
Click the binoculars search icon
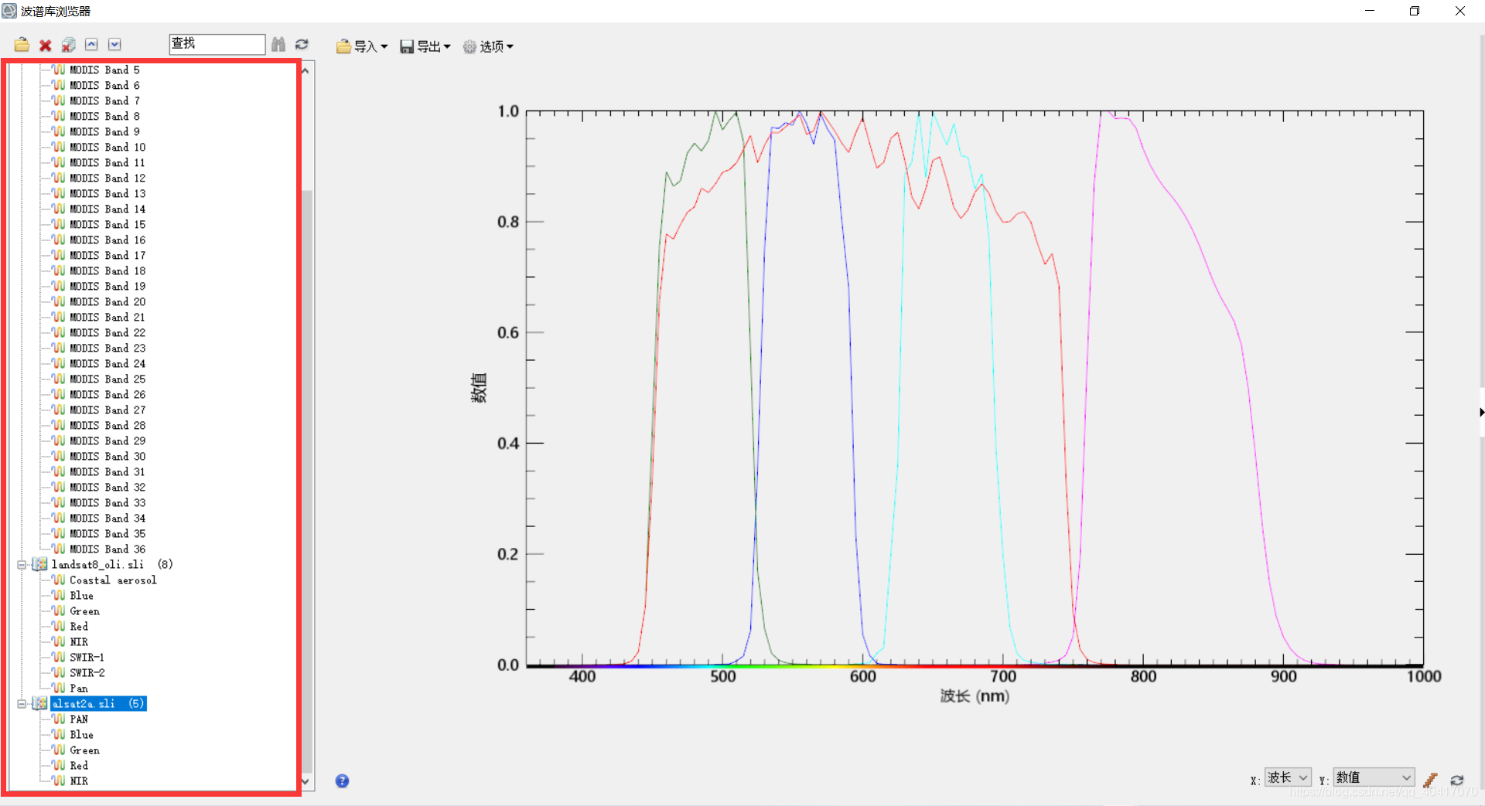(x=278, y=44)
